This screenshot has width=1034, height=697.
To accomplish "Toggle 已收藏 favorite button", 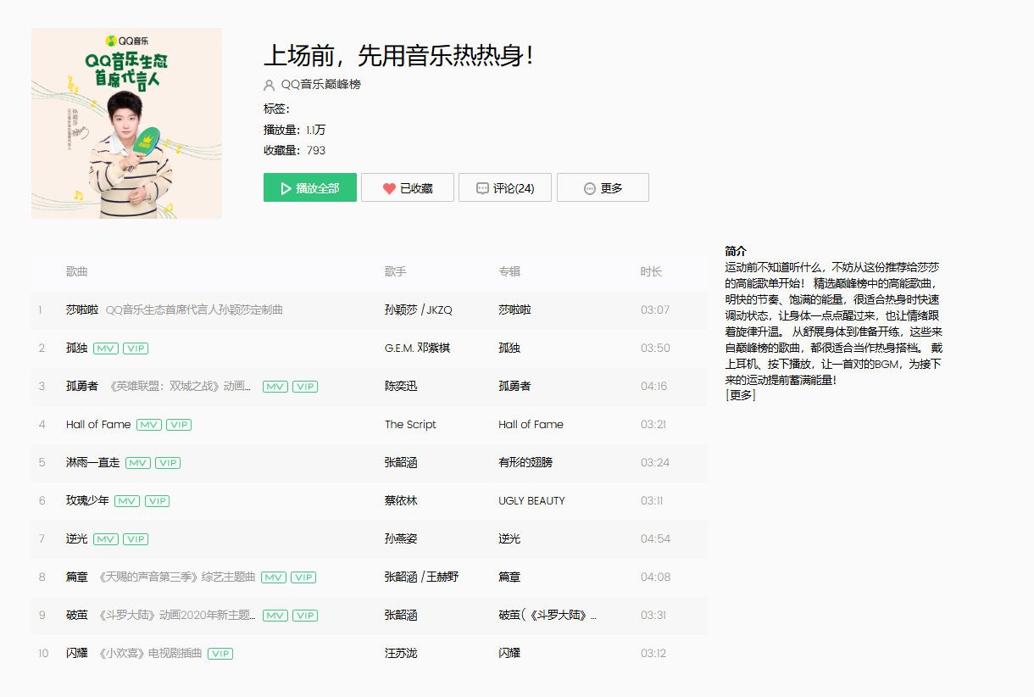I will pos(408,188).
